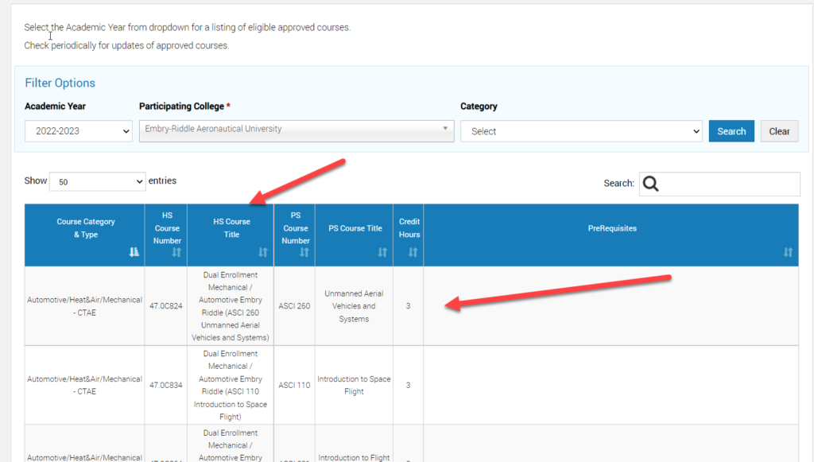
Task: Focus the table Search text field
Action: 730,184
